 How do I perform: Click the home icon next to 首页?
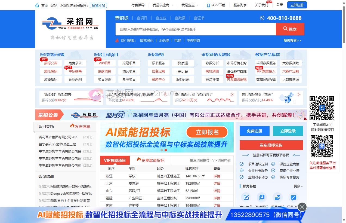point(37,5)
